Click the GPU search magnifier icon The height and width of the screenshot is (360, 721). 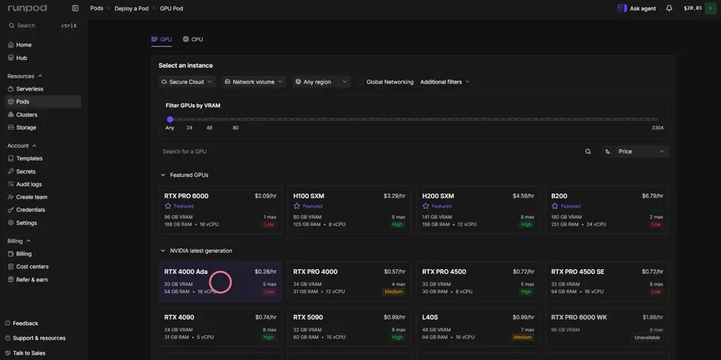coord(587,151)
